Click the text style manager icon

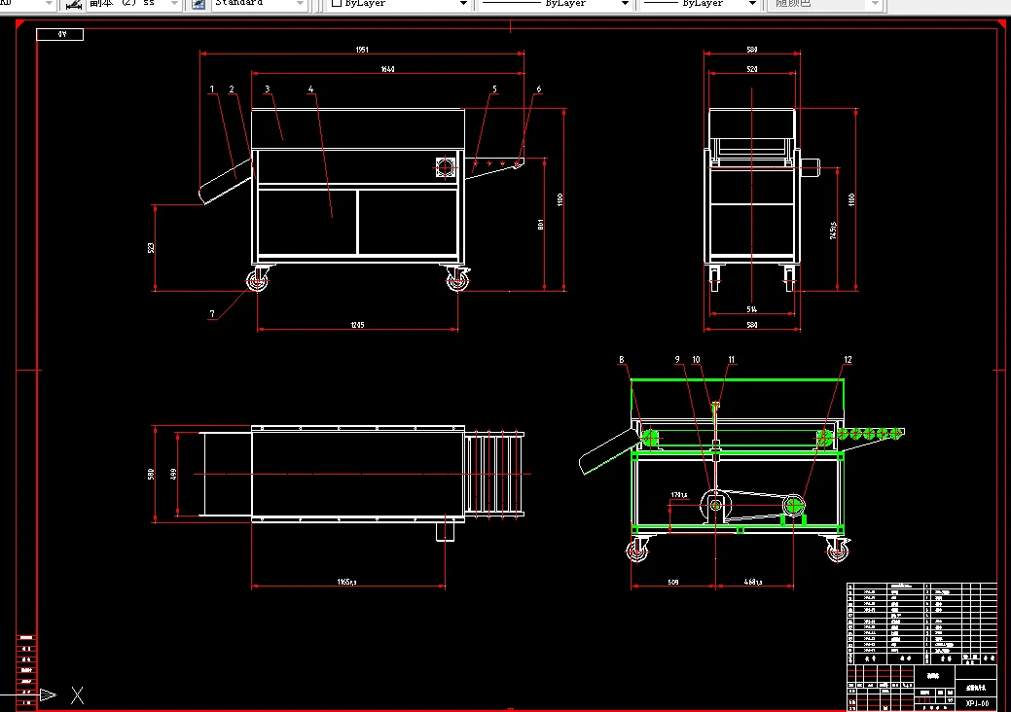tap(199, 5)
